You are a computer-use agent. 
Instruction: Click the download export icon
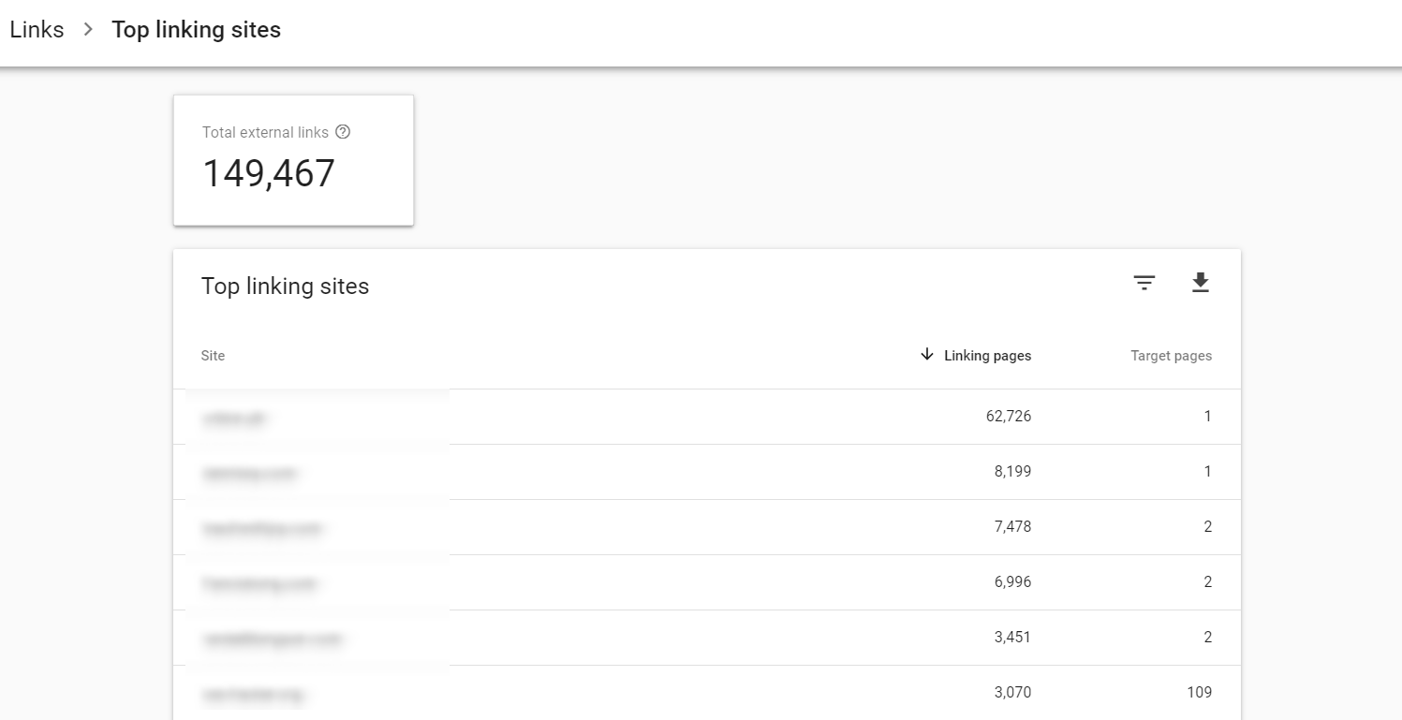(1200, 284)
